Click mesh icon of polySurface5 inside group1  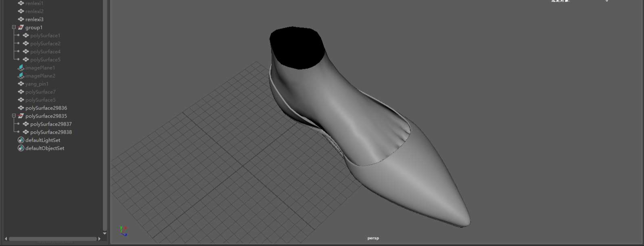(26, 60)
